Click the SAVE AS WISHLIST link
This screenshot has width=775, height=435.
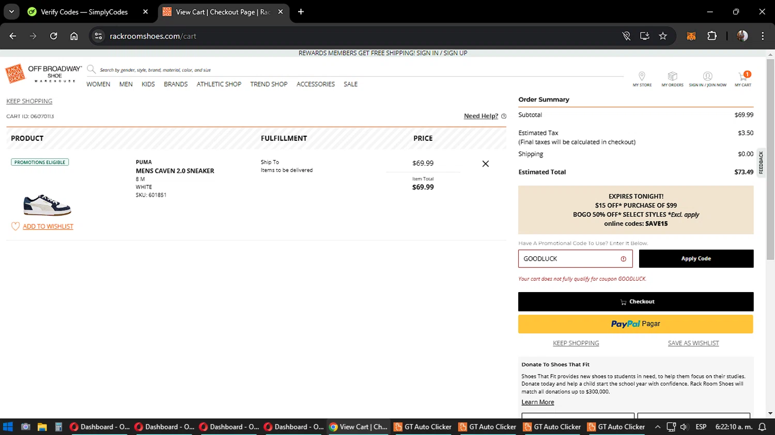click(693, 343)
